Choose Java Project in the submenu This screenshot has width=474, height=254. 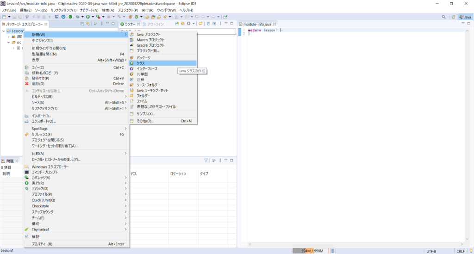(163, 34)
